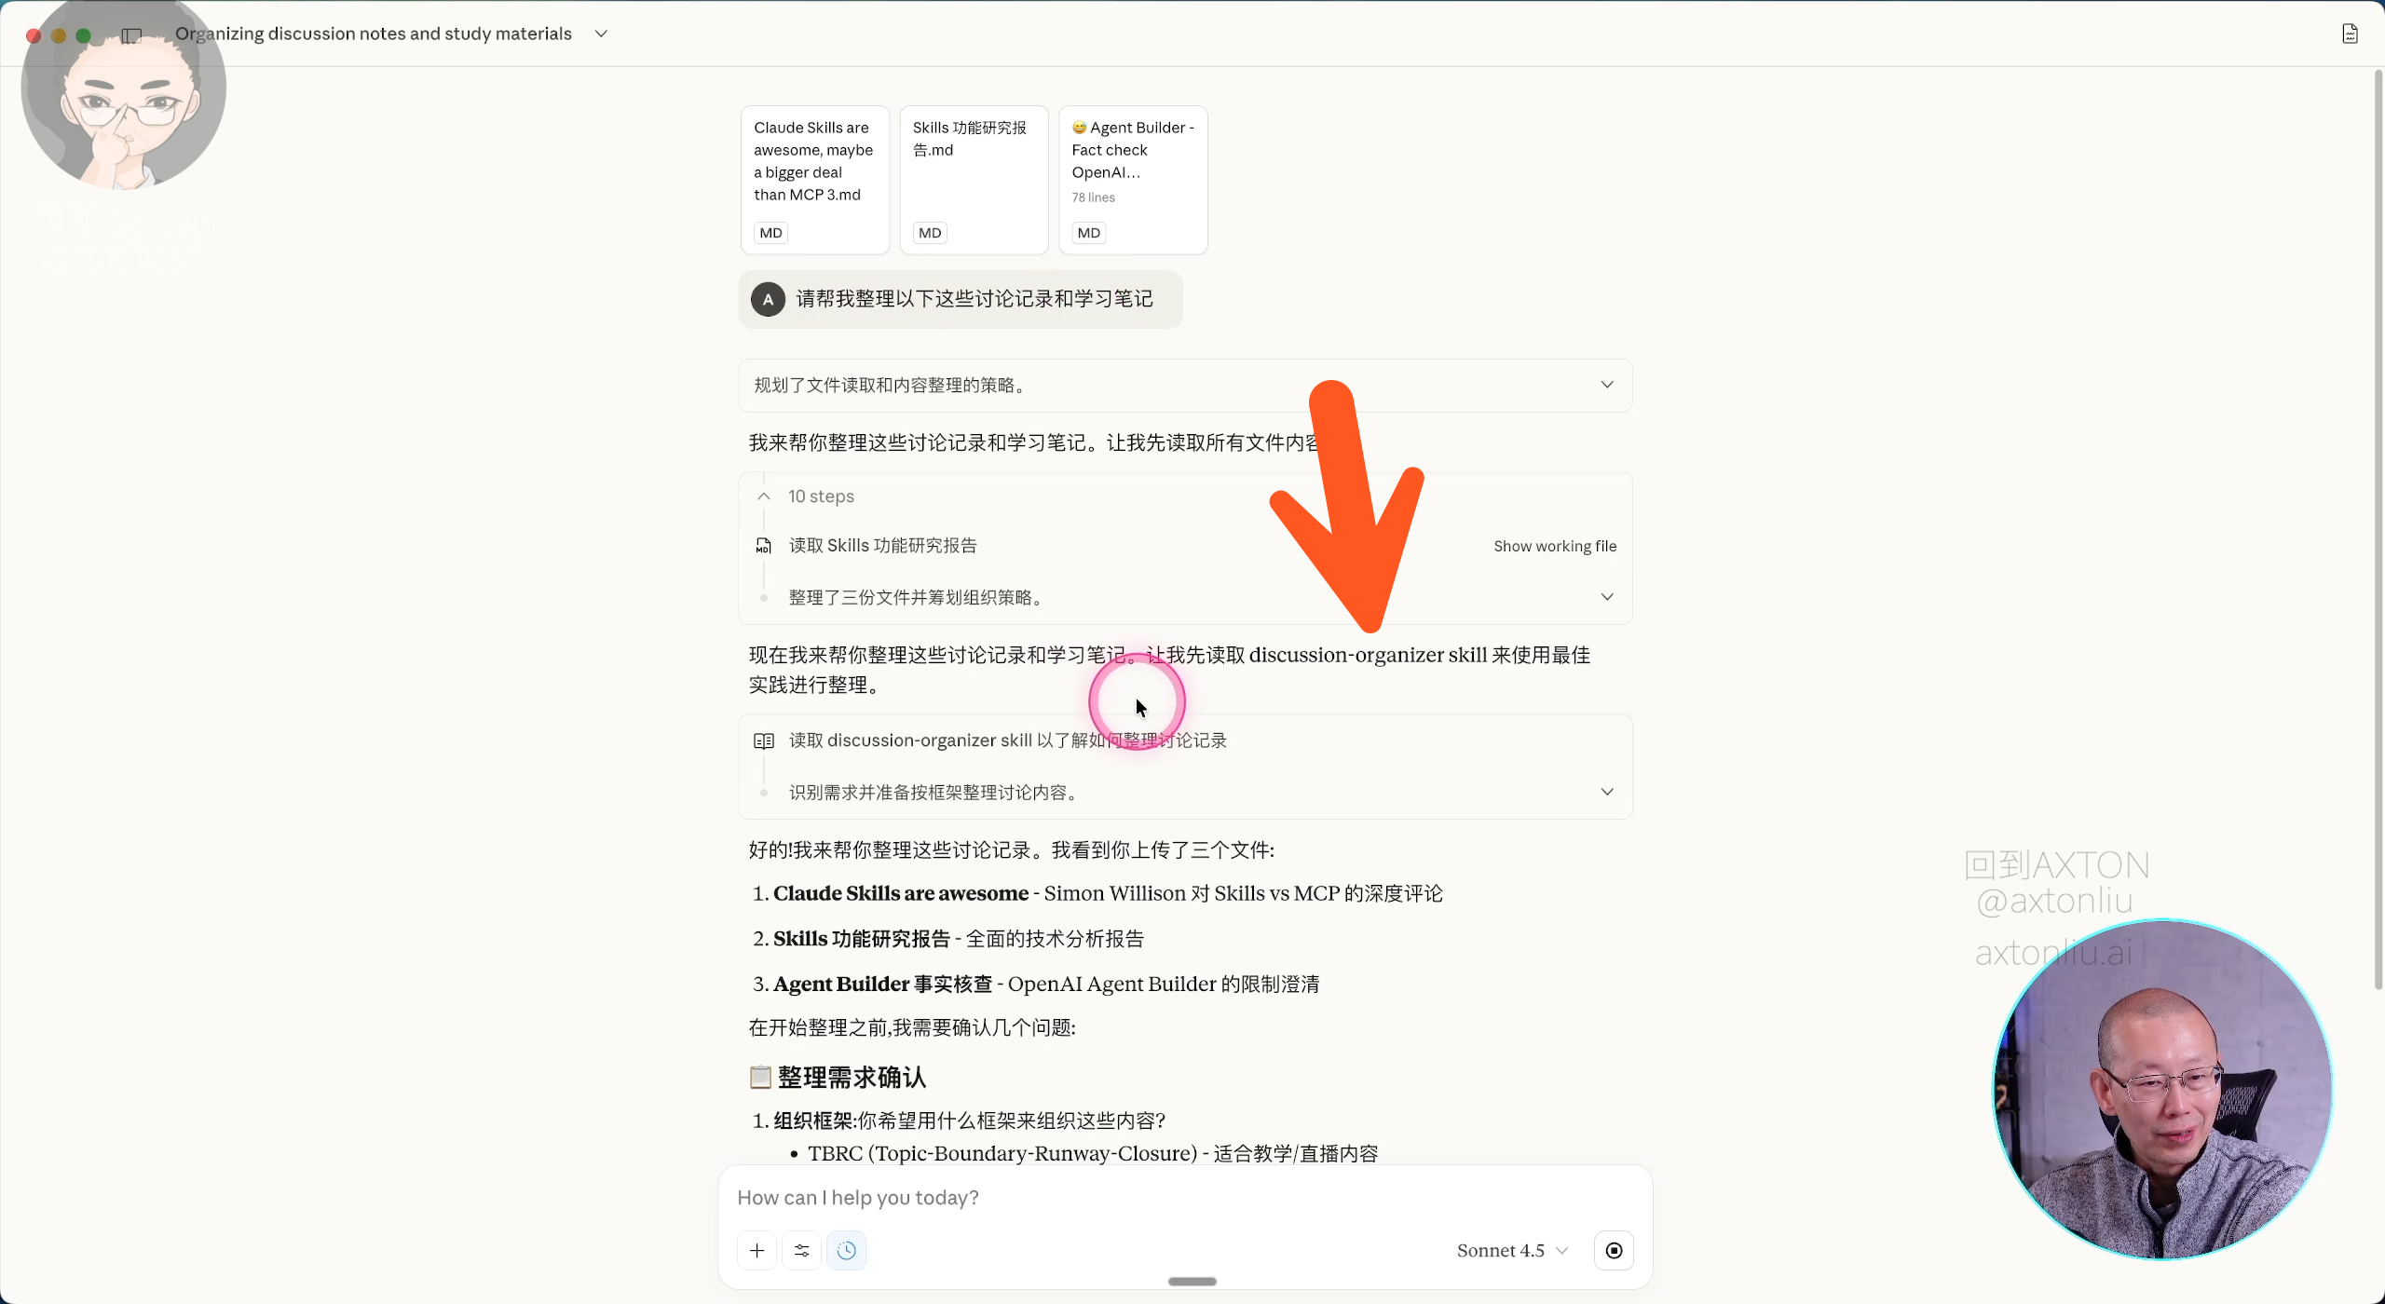Open the Sonnet 4.5 model selector
This screenshot has width=2385, height=1304.
coord(1511,1250)
